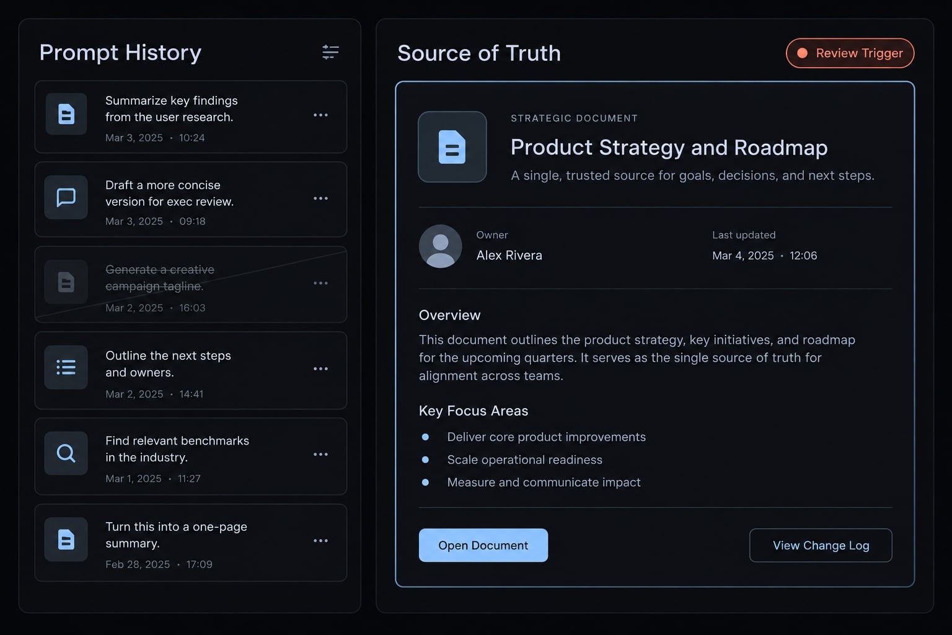Click the 'Prompt History' panel heading
The height and width of the screenshot is (635, 952).
[120, 53]
